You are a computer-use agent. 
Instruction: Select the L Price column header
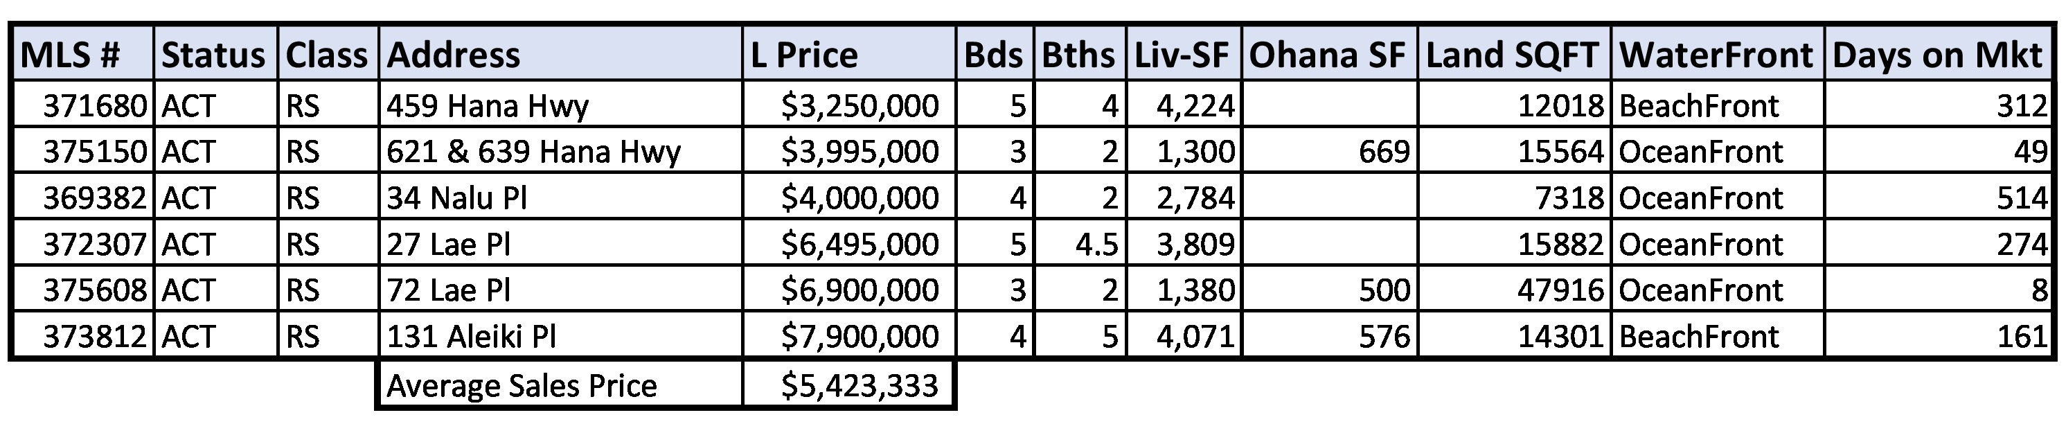pos(803,55)
